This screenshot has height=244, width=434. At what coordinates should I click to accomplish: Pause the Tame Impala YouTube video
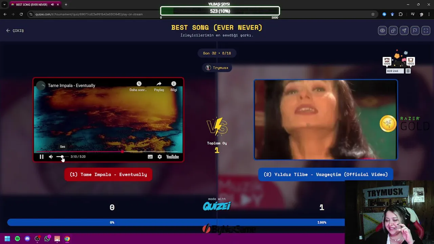pyautogui.click(x=41, y=157)
